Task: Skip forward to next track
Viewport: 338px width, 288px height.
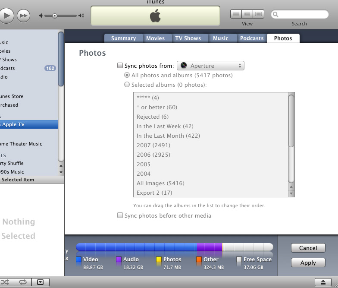Action: click(x=23, y=16)
